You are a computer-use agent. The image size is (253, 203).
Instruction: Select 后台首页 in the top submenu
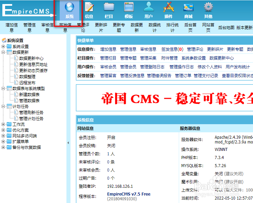coord(190,27)
